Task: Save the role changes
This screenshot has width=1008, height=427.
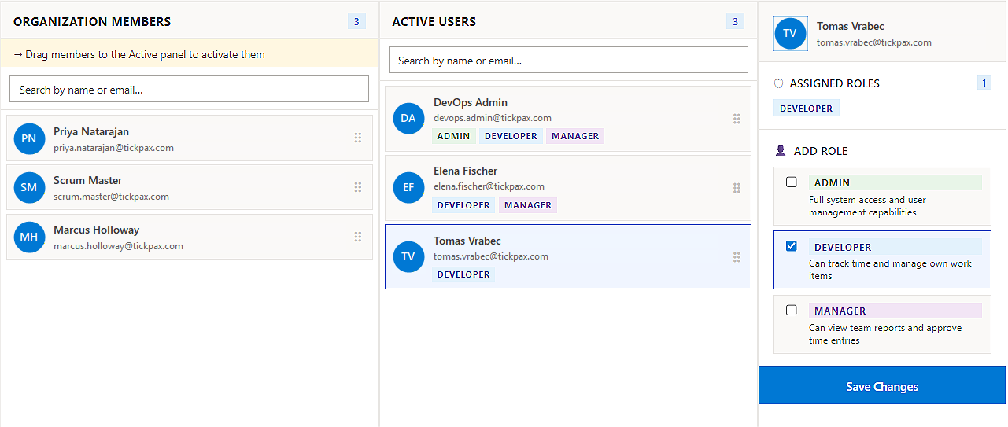Action: (882, 386)
